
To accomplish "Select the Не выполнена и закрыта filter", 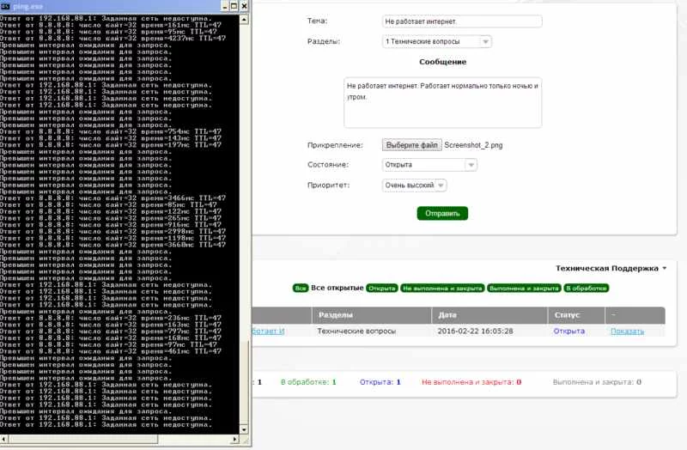I will [x=442, y=289].
